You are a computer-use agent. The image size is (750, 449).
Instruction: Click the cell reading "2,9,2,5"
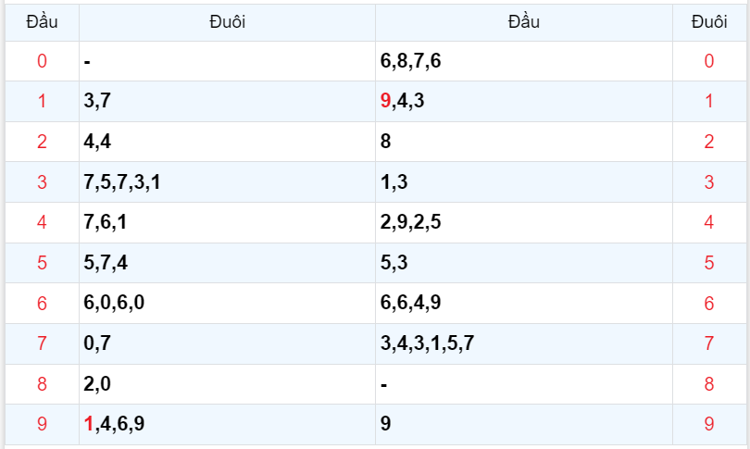point(410,223)
